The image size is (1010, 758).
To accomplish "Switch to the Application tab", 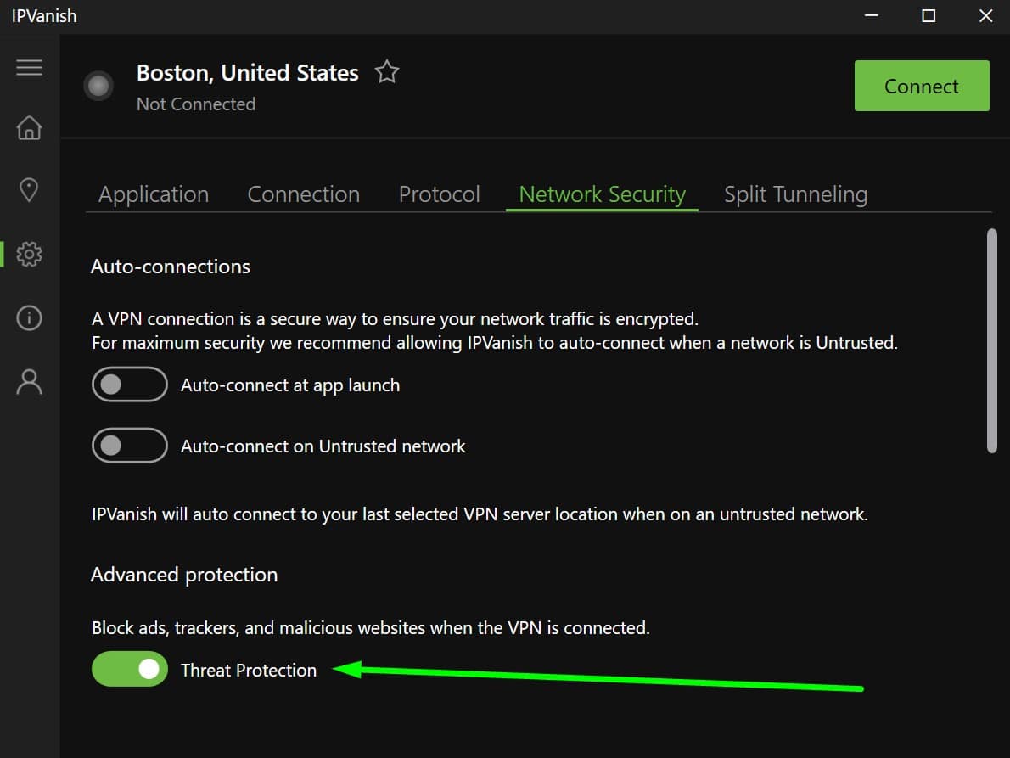I will click(x=154, y=194).
